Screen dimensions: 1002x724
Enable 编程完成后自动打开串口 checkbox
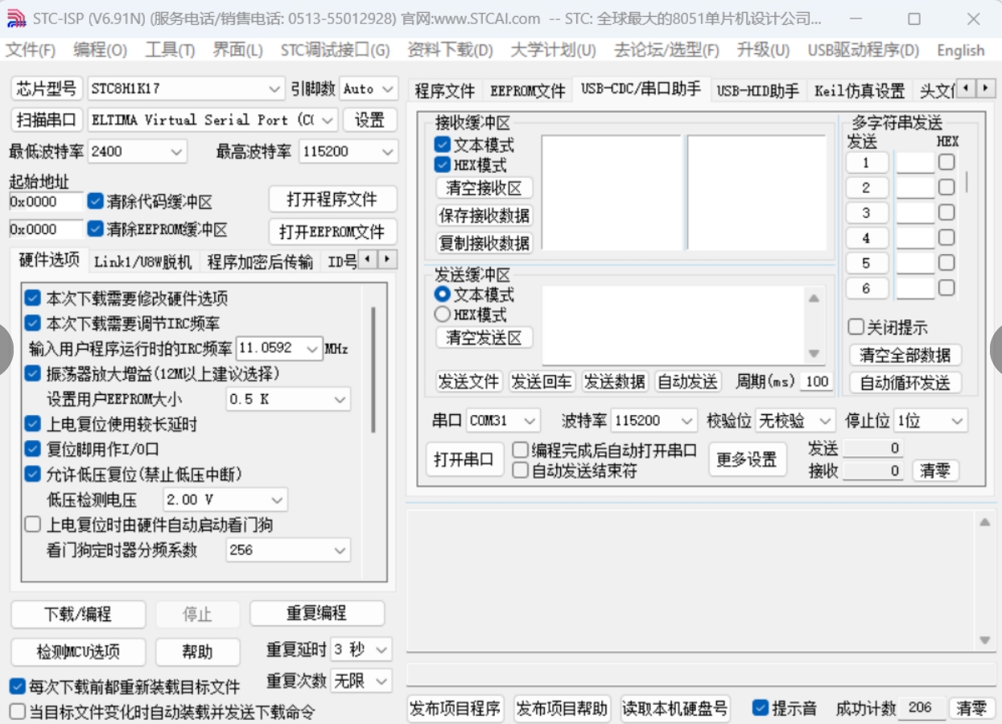(520, 450)
